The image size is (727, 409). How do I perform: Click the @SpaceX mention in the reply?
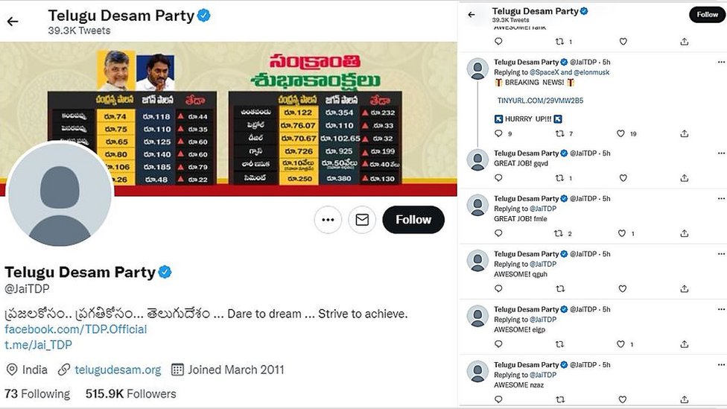click(x=545, y=72)
